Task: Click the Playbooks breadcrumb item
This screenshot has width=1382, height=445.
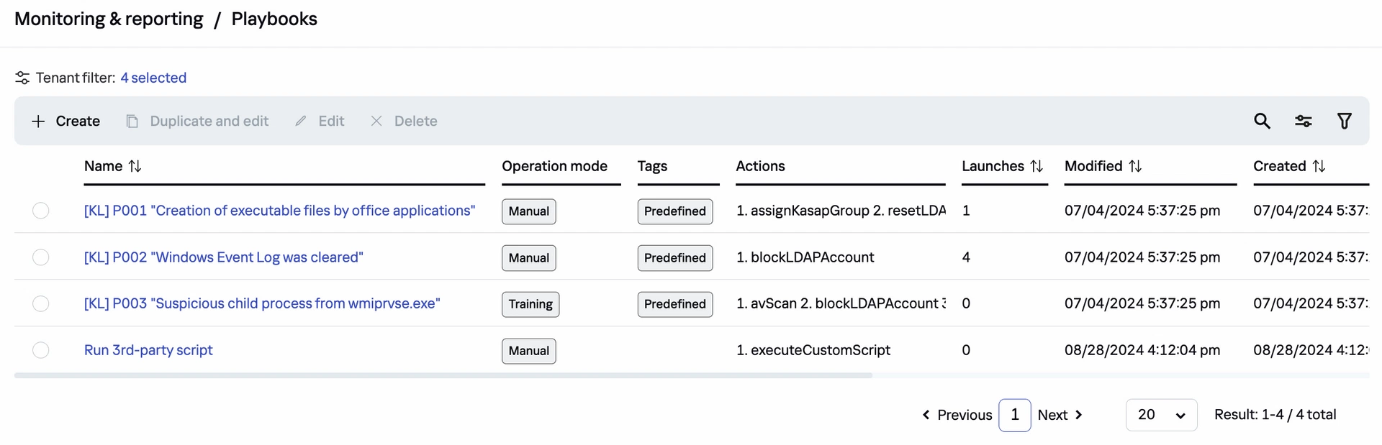Action: [274, 19]
